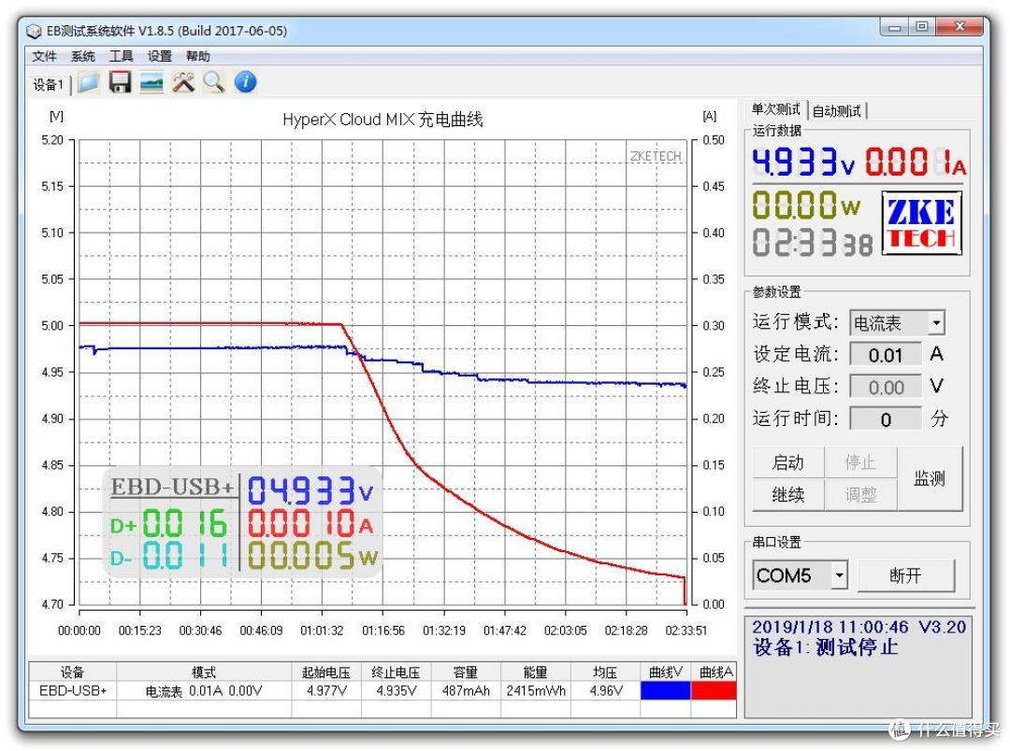Open file with the folder toolbar icon

click(x=88, y=82)
